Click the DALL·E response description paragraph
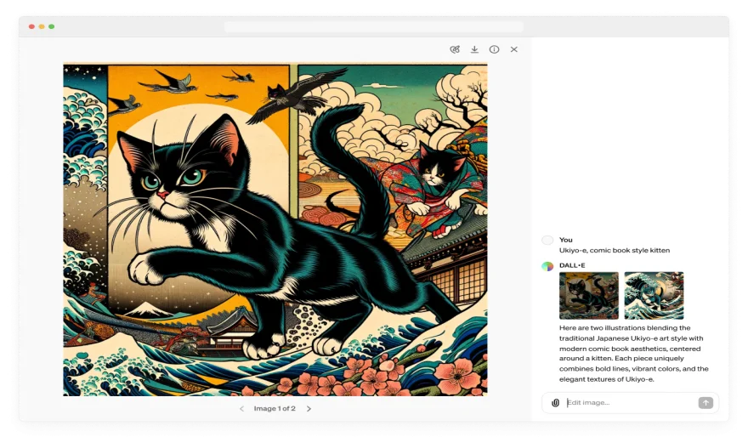Image resolution: width=748 pixels, height=437 pixels. pyautogui.click(x=633, y=354)
